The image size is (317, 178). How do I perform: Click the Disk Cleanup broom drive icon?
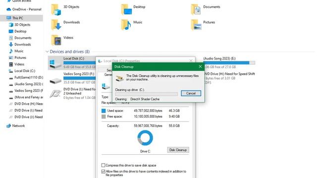click(119, 78)
